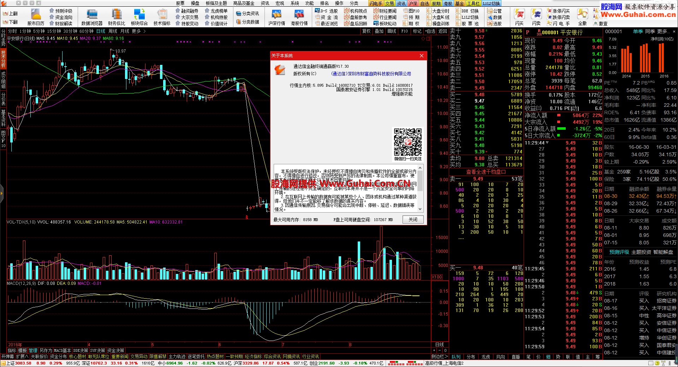This screenshot has height=367, width=678.
Task: Close the about dialog with the X
Action: pos(421,56)
